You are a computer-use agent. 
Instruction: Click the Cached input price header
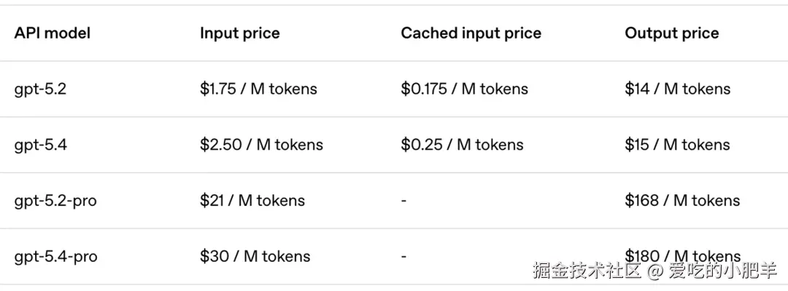pos(471,33)
